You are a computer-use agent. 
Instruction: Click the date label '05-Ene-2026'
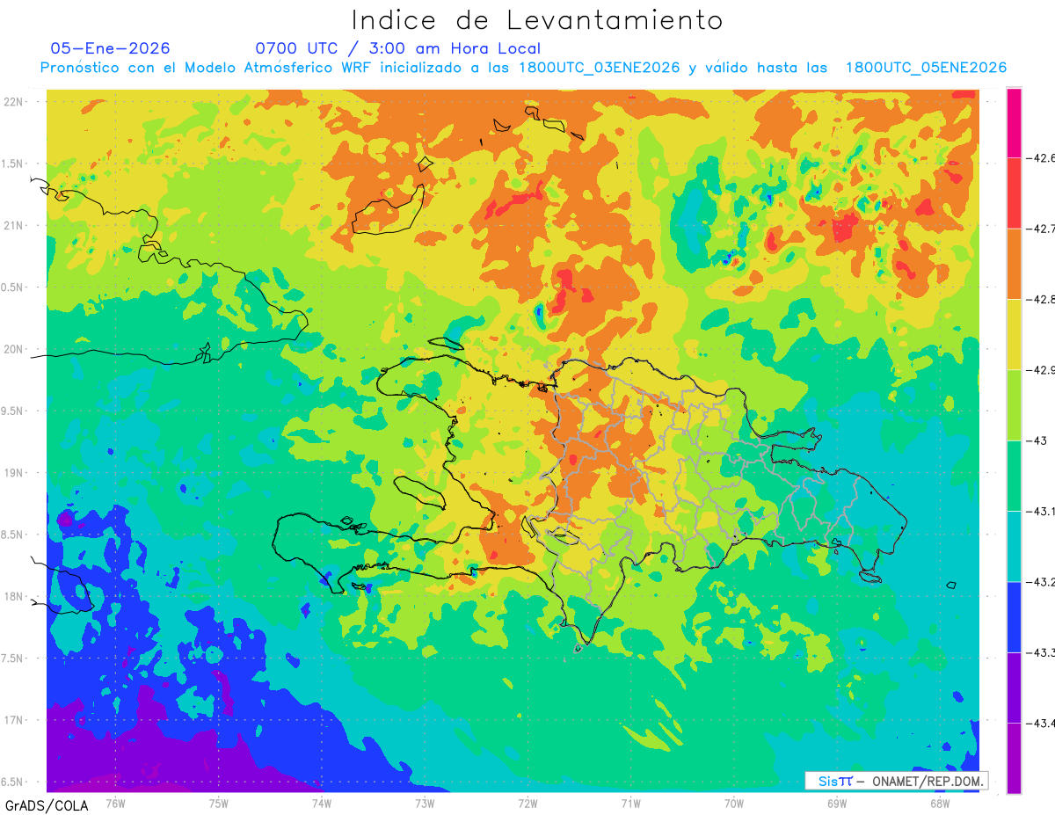click(x=111, y=48)
